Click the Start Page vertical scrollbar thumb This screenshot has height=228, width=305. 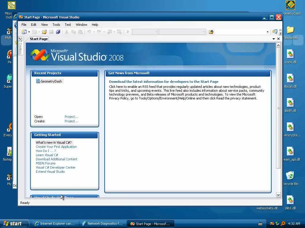[278, 108]
